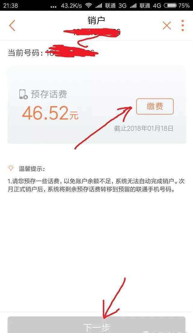Tap the 销户 page title
The height and width of the screenshot is (333, 193).
pos(96,21)
